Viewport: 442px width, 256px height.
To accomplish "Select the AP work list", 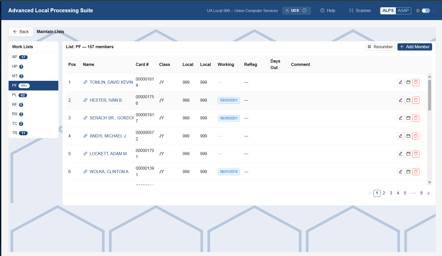I will [x=33, y=57].
